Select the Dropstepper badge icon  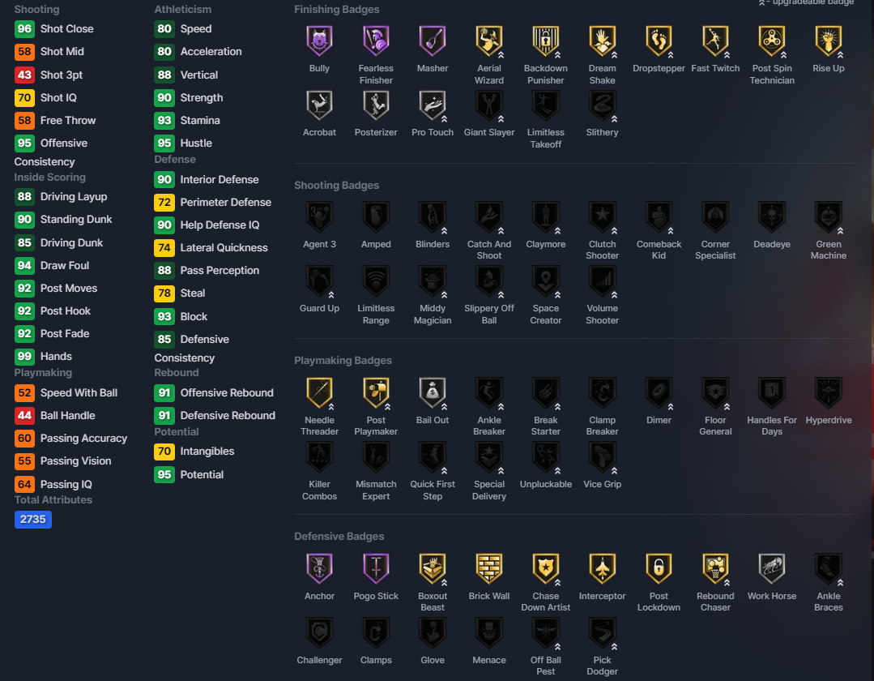coord(659,41)
